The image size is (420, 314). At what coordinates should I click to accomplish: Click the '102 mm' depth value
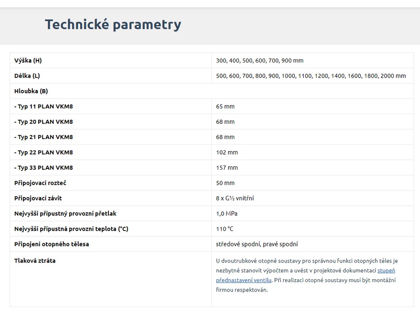click(x=227, y=153)
